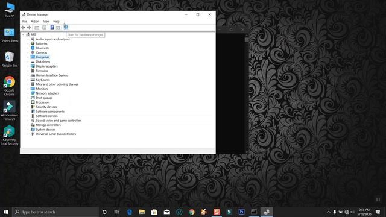Select the Firmware category icon
The image size is (386, 217).
pos(33,71)
